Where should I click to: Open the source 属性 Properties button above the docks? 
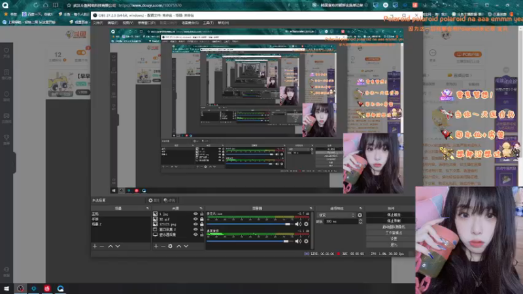point(154,201)
